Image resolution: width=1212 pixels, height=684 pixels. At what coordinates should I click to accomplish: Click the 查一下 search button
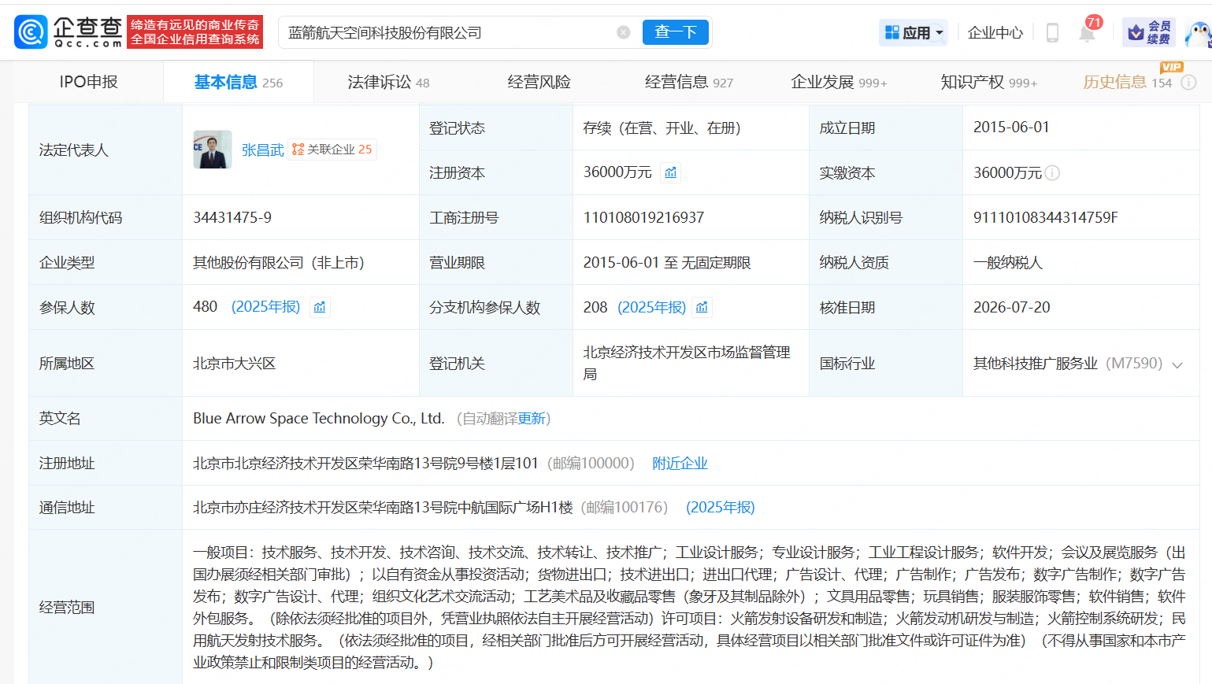[x=676, y=32]
